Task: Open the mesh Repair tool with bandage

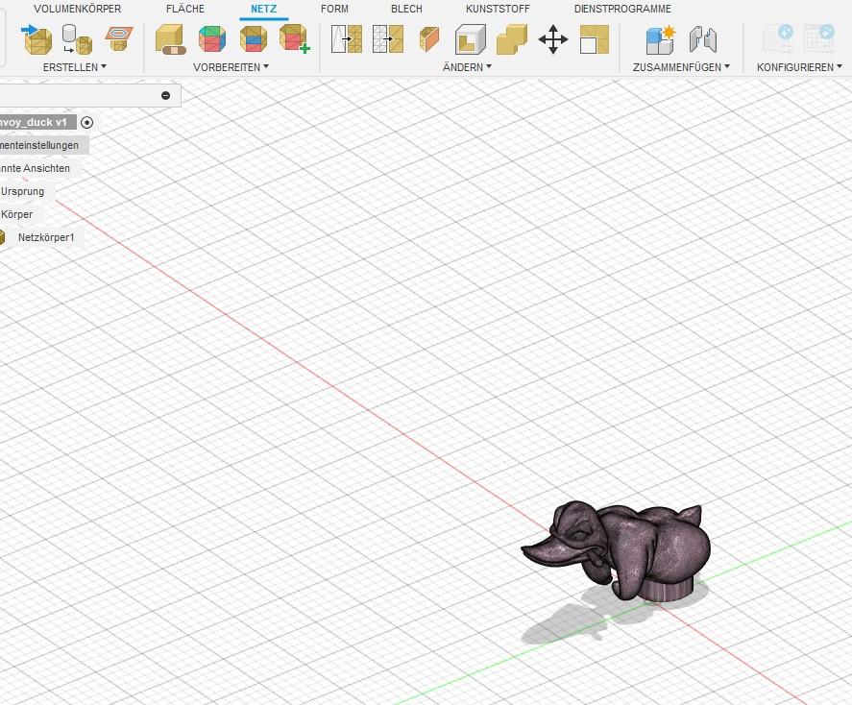Action: 171,39
